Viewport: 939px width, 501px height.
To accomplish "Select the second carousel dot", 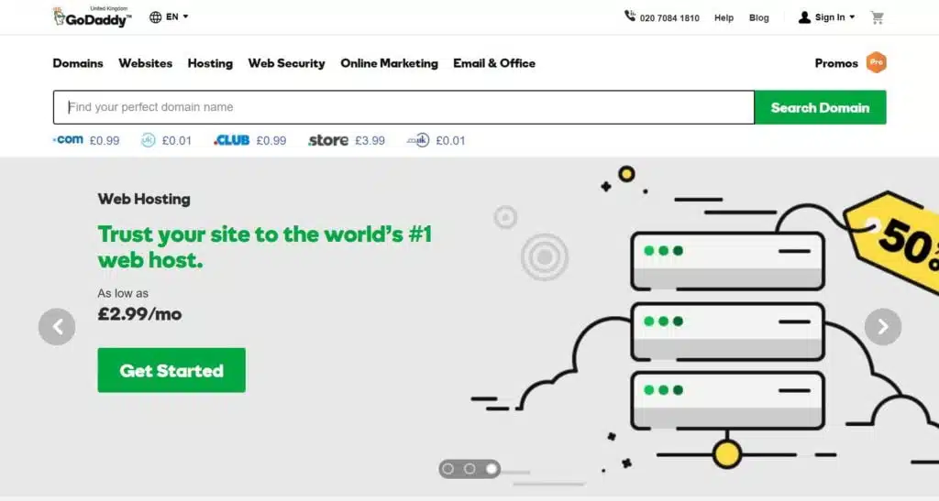I will [470, 469].
